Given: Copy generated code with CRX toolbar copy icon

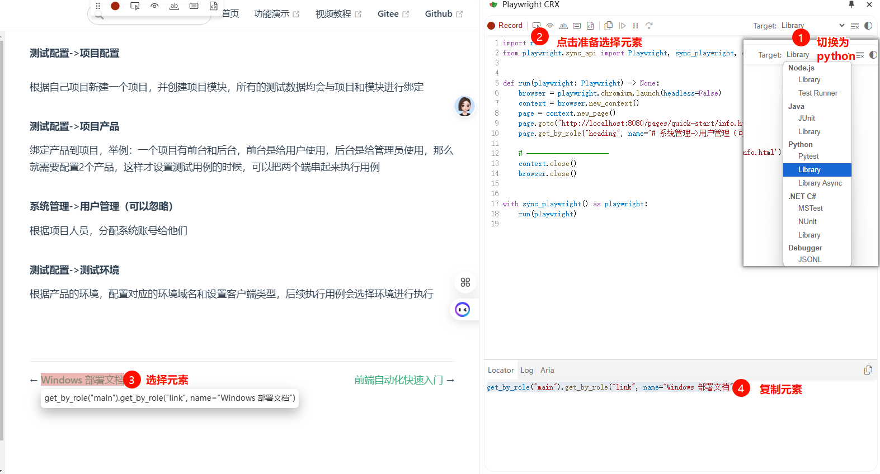Looking at the screenshot, I should click(609, 26).
